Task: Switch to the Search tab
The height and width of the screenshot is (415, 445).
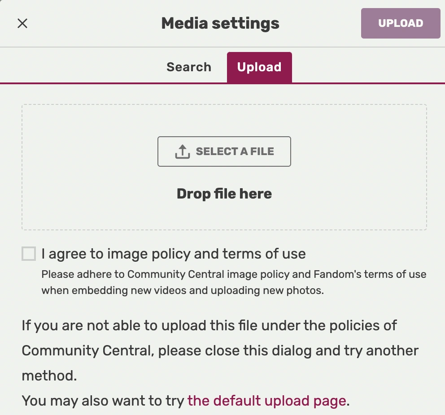Action: 189,67
